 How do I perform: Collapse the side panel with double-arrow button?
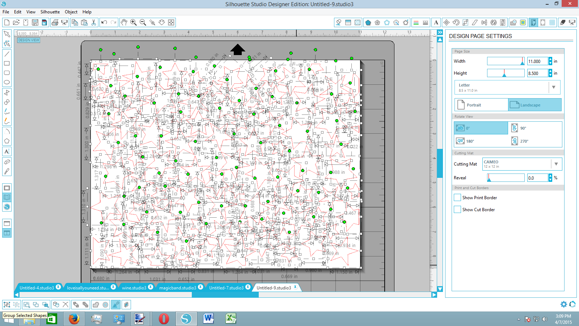coord(440,32)
